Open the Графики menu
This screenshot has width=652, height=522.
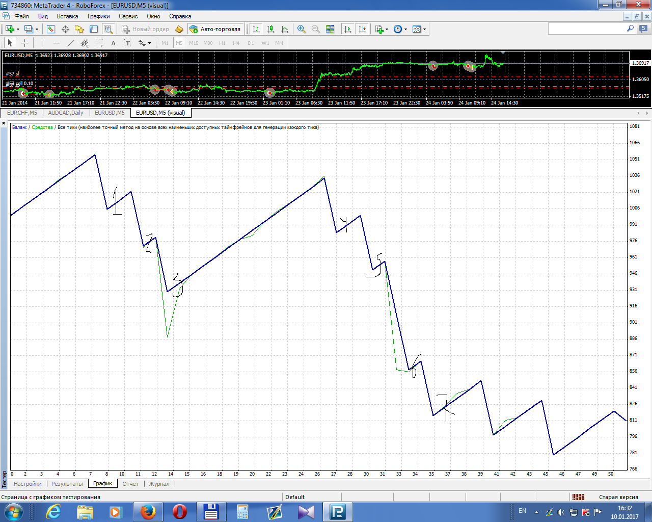98,16
